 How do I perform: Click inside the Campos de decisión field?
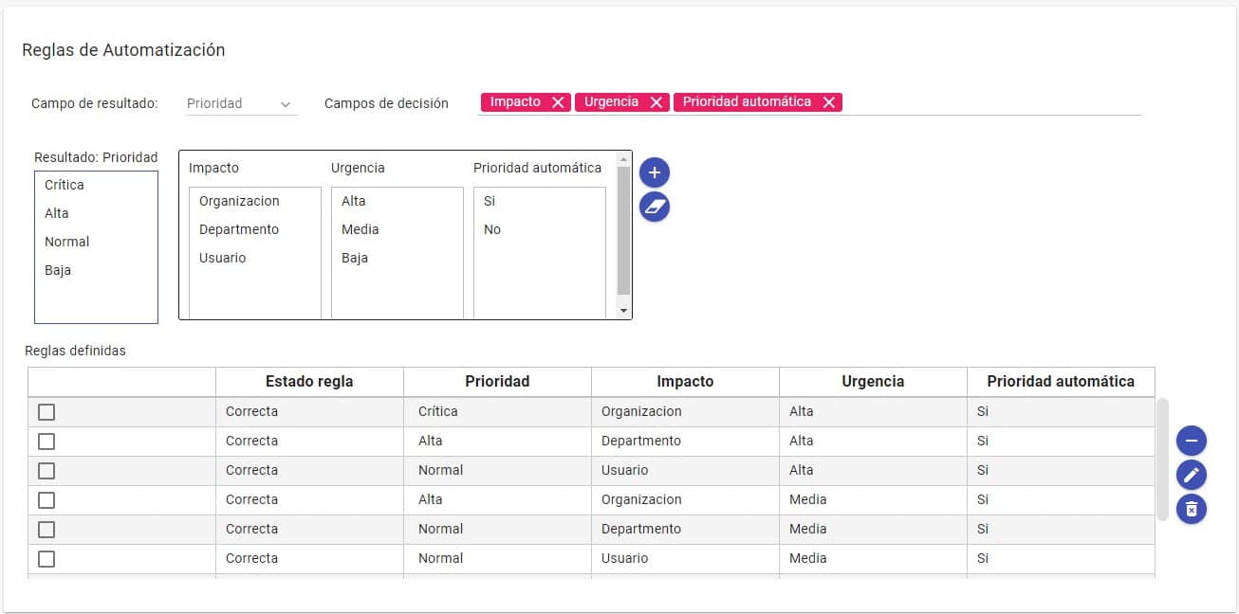pyautogui.click(x=987, y=102)
